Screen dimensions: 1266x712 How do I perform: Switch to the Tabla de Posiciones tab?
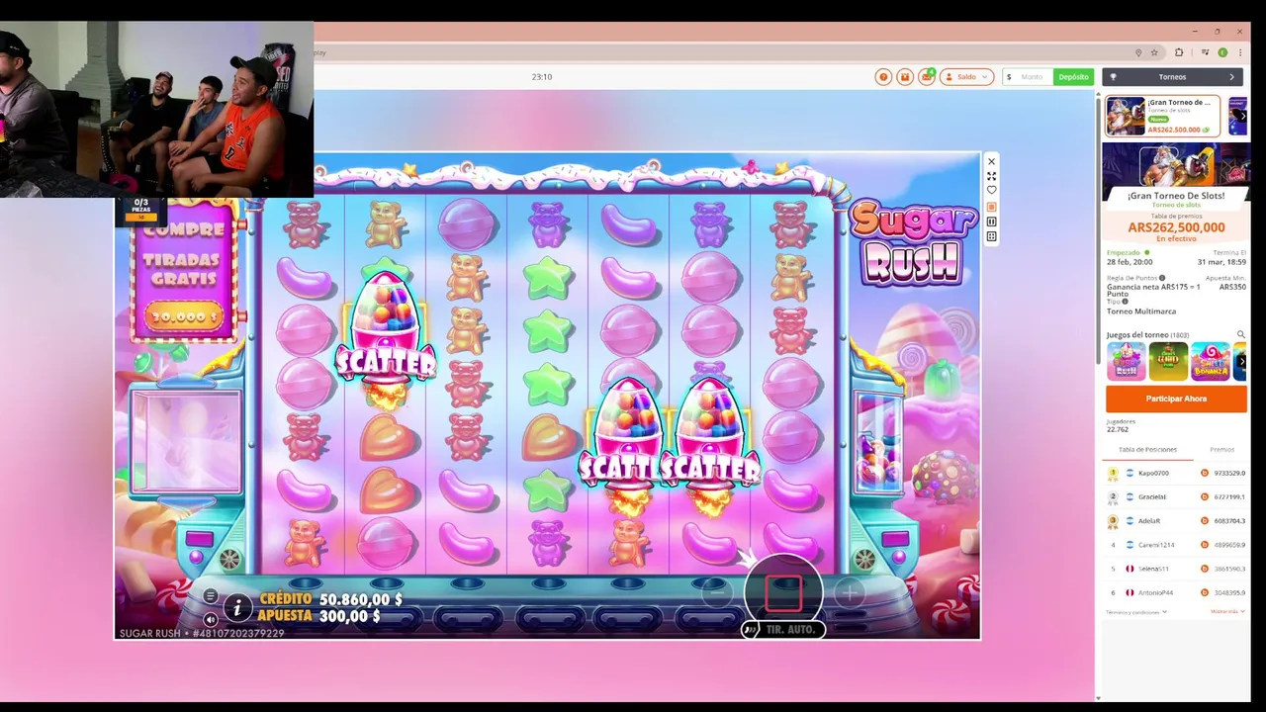point(1147,449)
